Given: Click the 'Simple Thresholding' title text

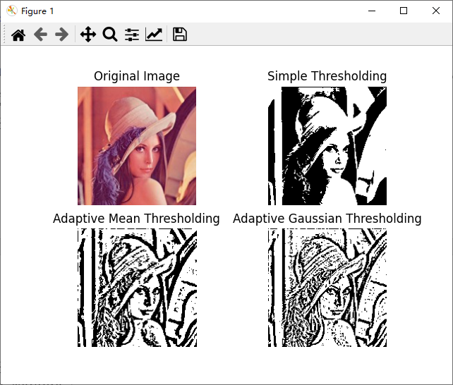Looking at the screenshot, I should pyautogui.click(x=327, y=76).
